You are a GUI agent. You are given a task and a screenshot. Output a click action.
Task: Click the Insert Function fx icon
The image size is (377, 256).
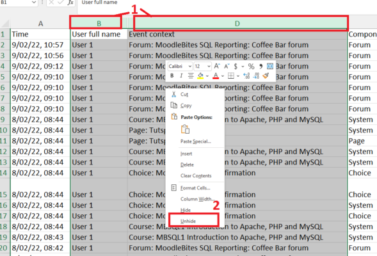[x=70, y=3]
